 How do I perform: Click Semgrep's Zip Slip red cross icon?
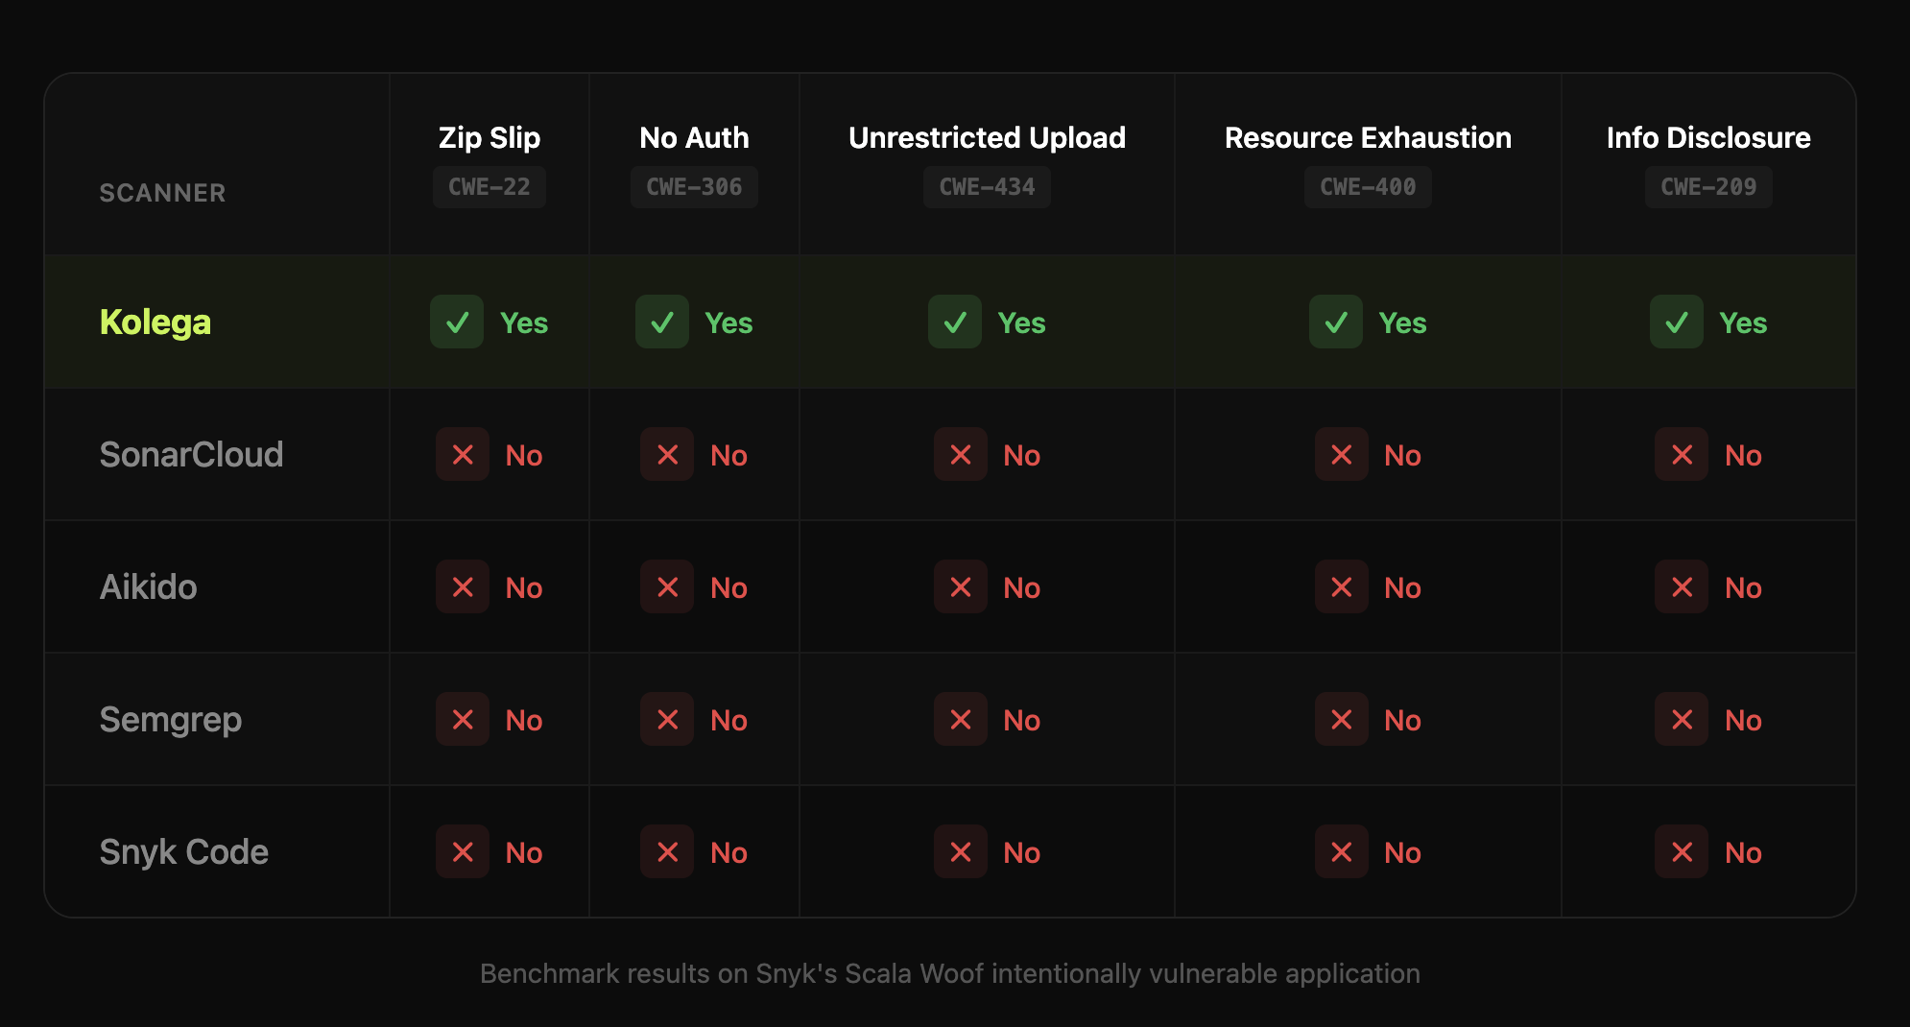tap(463, 719)
